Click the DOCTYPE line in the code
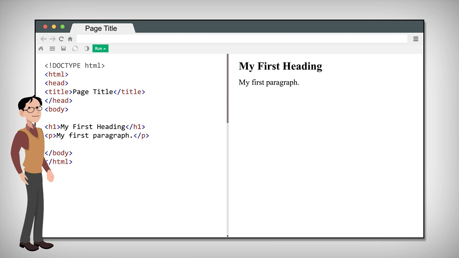459x258 pixels. coord(75,66)
